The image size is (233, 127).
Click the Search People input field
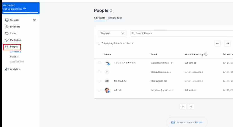pyautogui.click(x=182, y=33)
